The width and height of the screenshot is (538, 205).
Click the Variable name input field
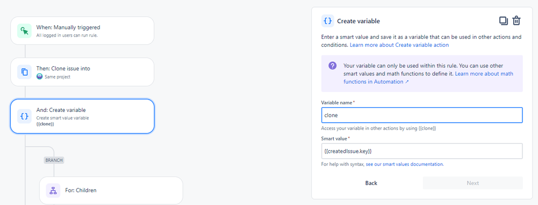(422, 115)
